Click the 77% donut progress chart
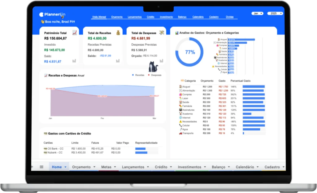317x193 pixels. tap(189, 52)
